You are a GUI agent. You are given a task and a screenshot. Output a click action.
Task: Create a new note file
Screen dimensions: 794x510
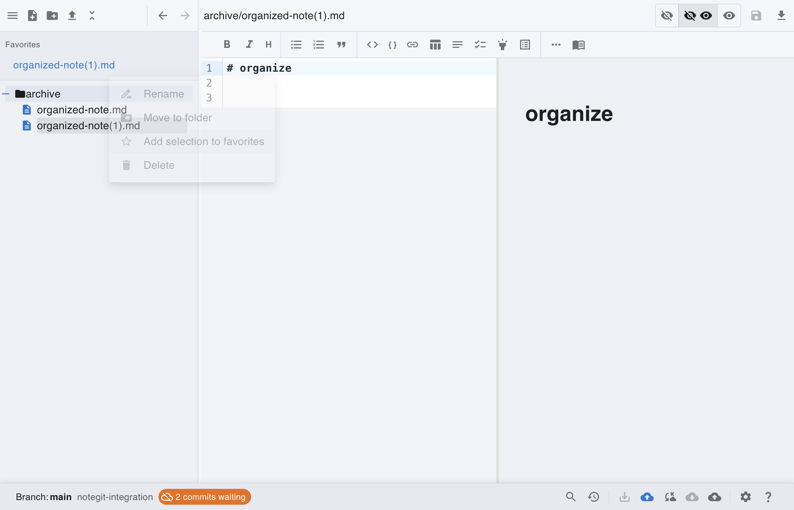(x=32, y=16)
